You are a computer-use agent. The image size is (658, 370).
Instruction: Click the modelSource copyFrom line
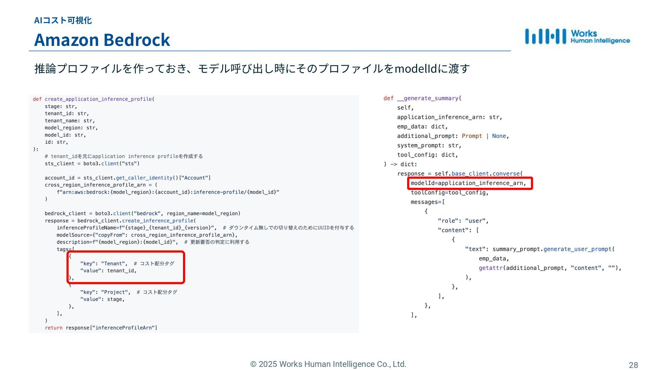pos(147,235)
